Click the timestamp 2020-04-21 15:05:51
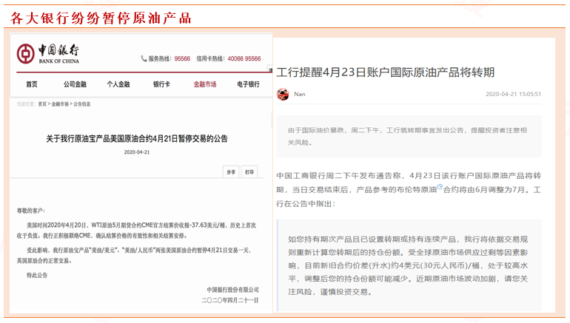 click(x=513, y=94)
